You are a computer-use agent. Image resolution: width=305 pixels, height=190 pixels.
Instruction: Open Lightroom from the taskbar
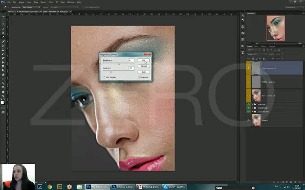tap(40, 187)
